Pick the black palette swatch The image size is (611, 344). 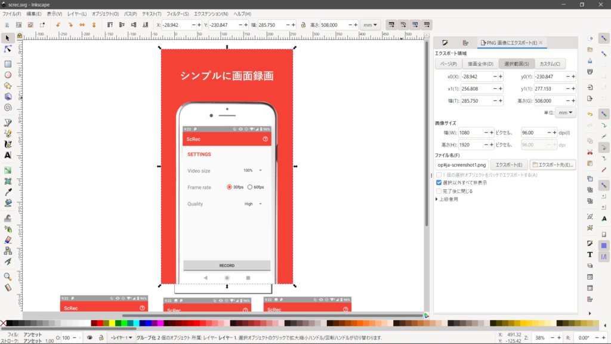click(10, 323)
